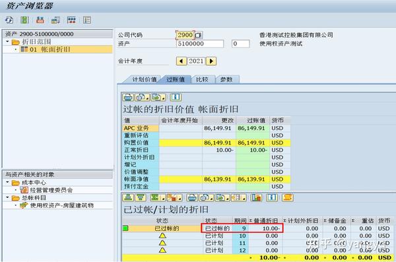The width and height of the screenshot is (396, 262).
Task: Go to previous fiscal year arrow button
Action: tap(181, 61)
